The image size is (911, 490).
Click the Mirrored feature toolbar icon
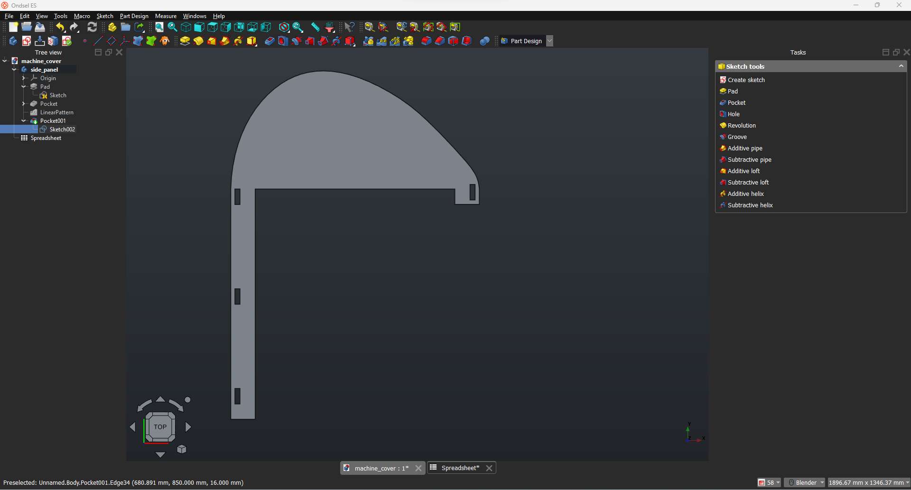pyautogui.click(x=368, y=41)
